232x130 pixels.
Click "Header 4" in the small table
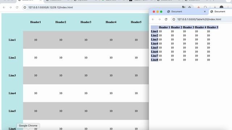point(200,27)
